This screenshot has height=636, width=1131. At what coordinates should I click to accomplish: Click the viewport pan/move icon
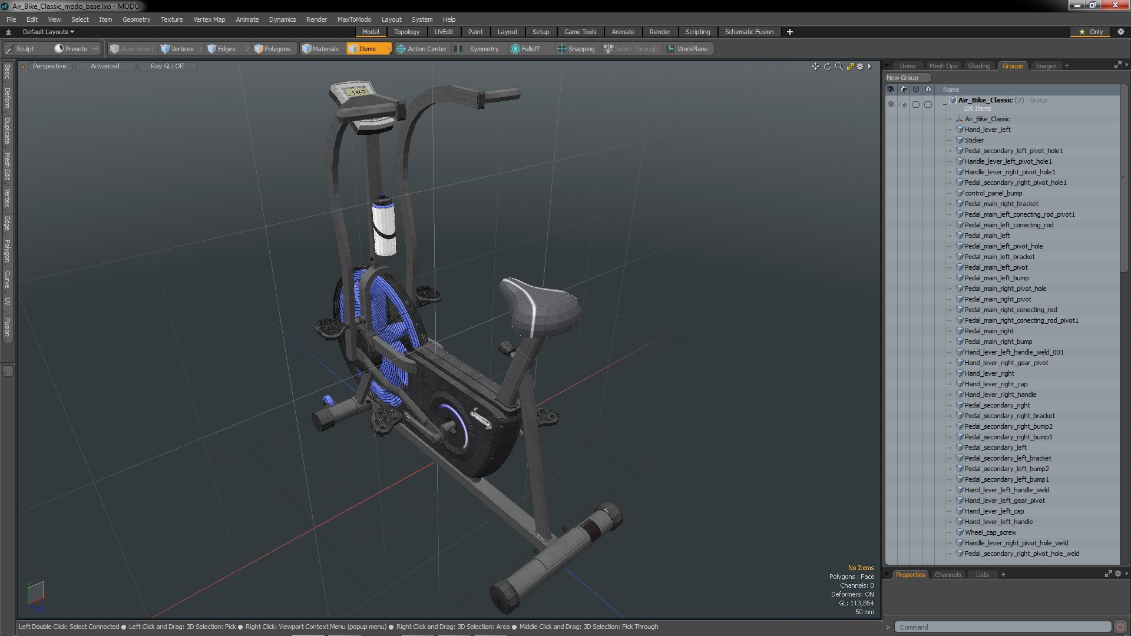click(815, 67)
